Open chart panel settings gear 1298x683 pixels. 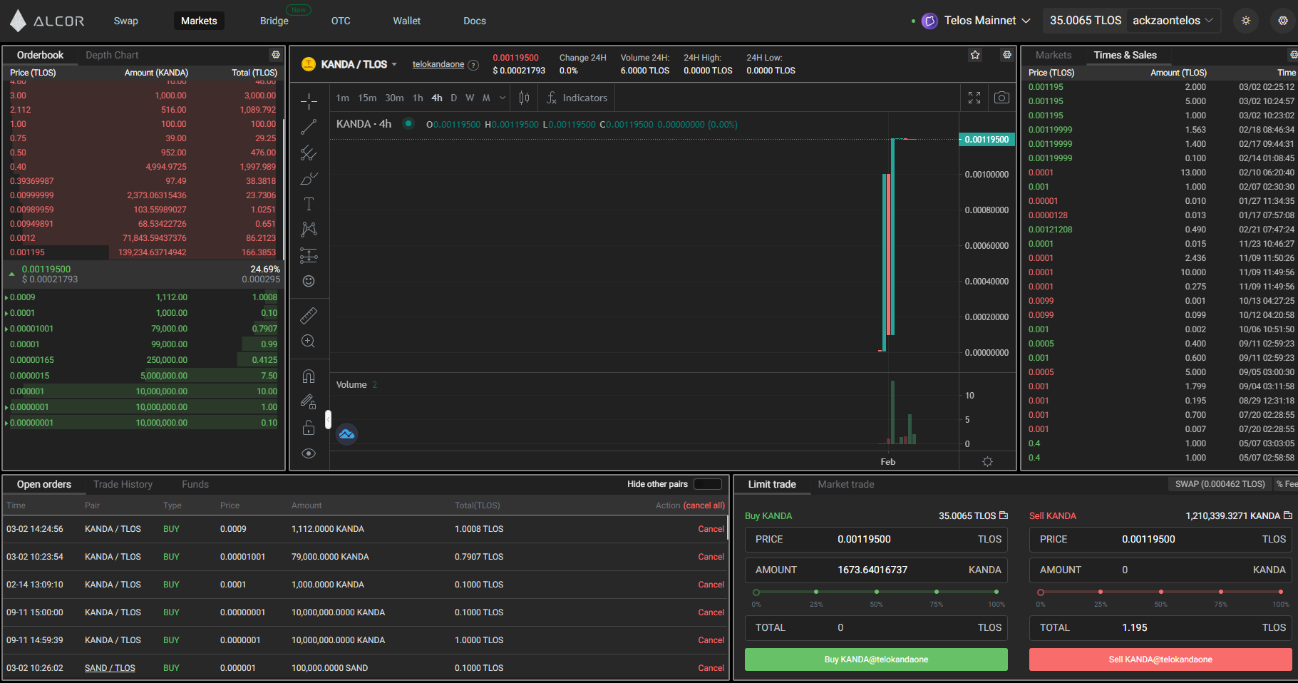point(1006,55)
